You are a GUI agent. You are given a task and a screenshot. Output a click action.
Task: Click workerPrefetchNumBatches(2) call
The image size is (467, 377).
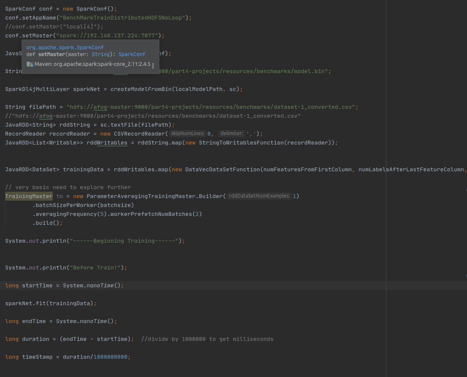156,214
